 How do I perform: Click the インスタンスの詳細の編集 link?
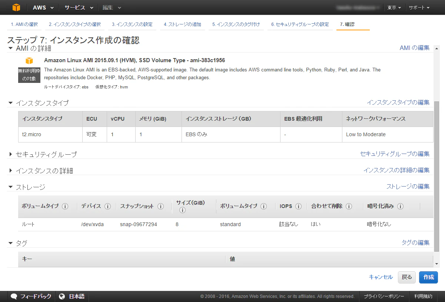396,170
